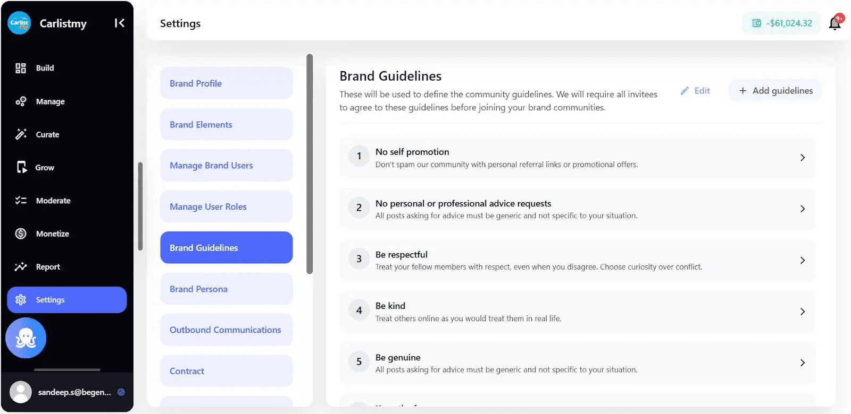Expand the Be respectful guideline chevron
This screenshot has width=851, height=414.
pos(803,260)
